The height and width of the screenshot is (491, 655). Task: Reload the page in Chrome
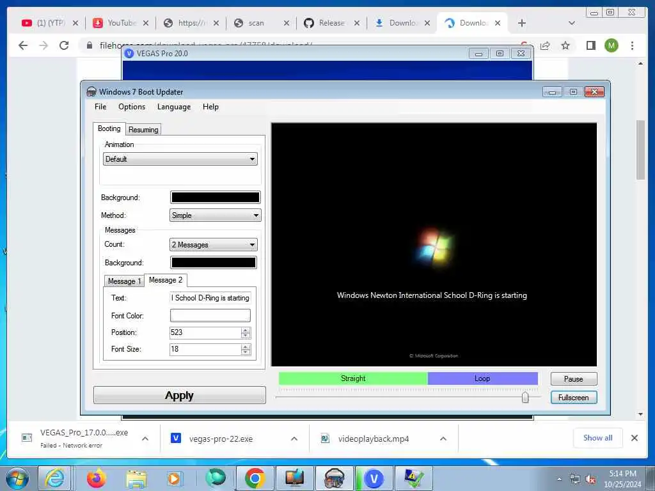[64, 45]
